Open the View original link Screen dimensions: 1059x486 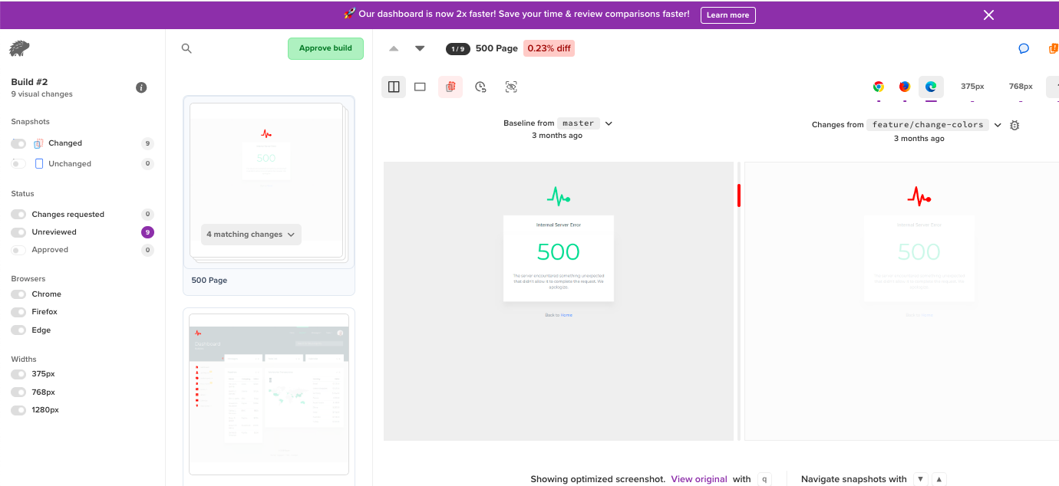click(x=698, y=479)
